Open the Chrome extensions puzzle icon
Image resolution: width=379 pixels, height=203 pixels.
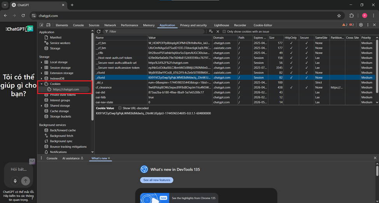click(352, 16)
